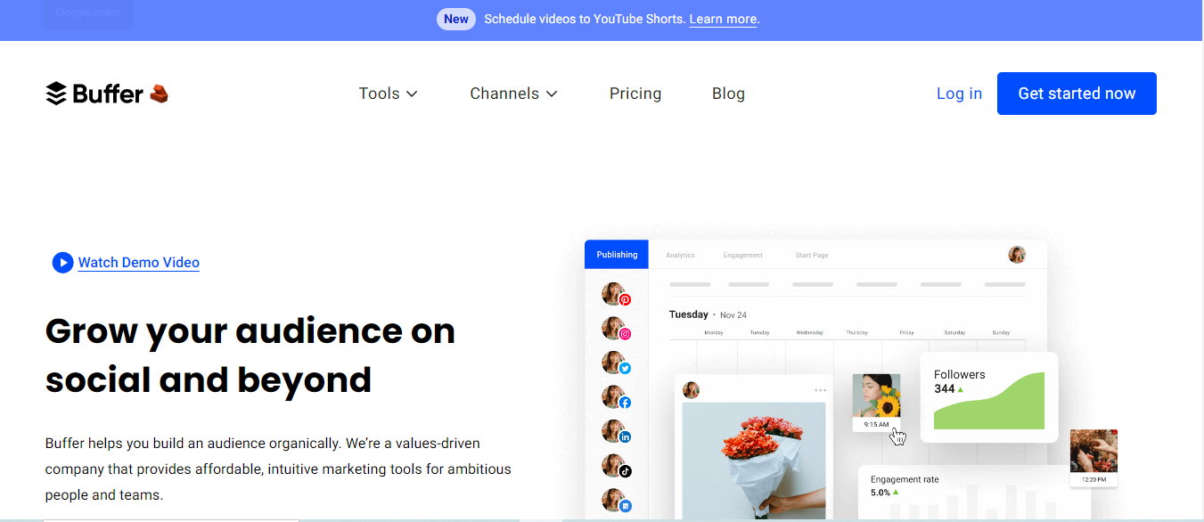Click the flower bouquet post image
This screenshot has width=1204, height=522.
(x=754, y=461)
